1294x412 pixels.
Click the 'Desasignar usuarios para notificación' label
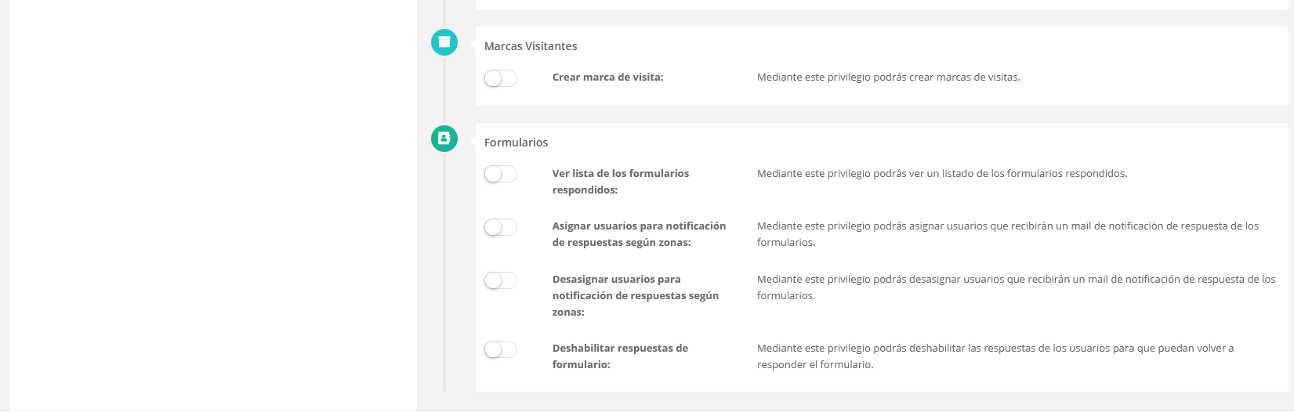(635, 295)
